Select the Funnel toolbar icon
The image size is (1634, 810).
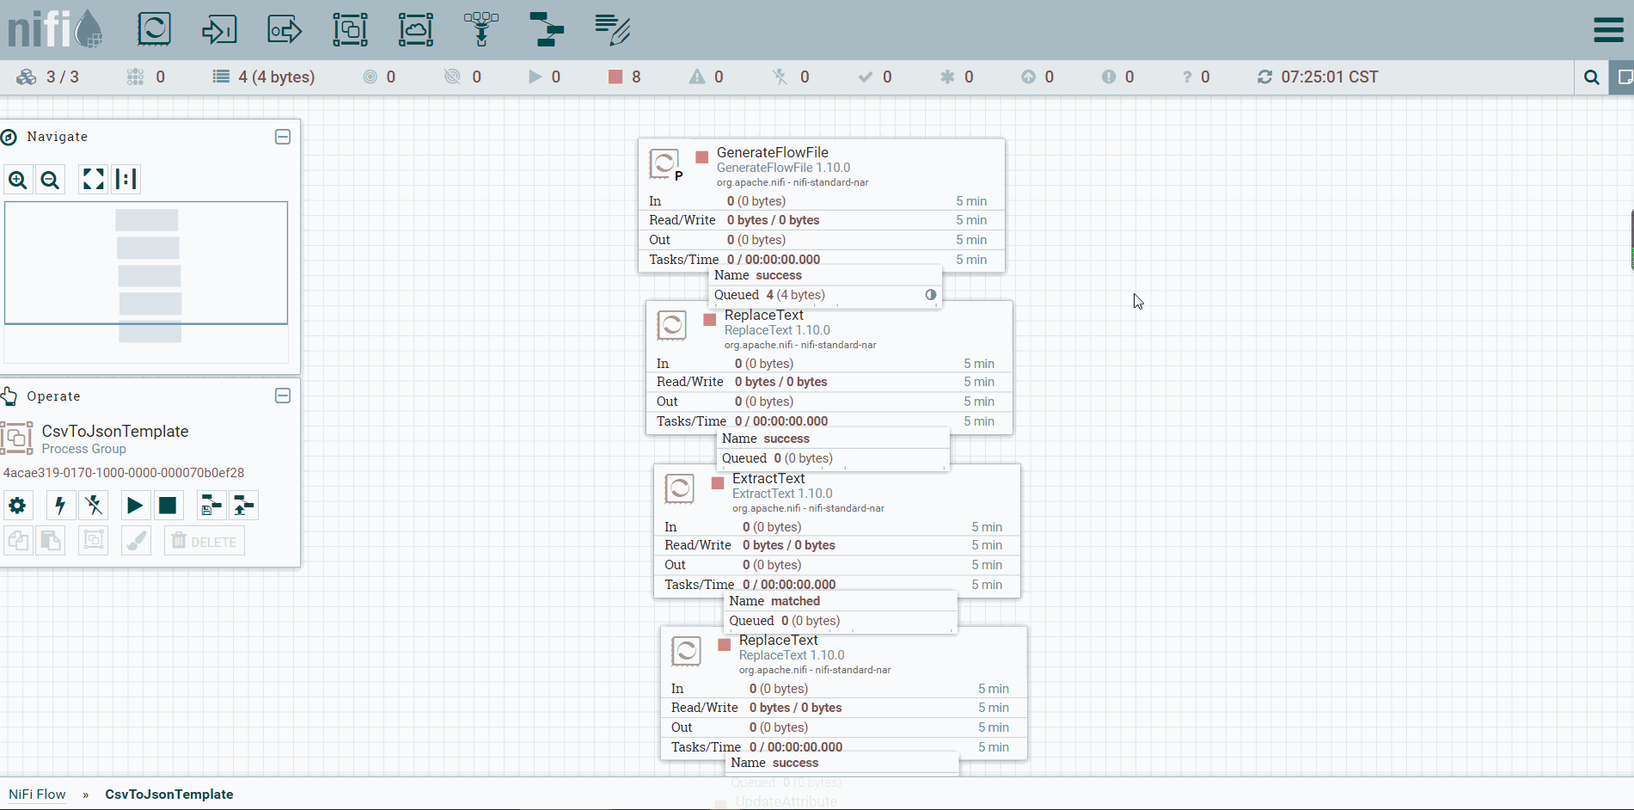(x=481, y=29)
